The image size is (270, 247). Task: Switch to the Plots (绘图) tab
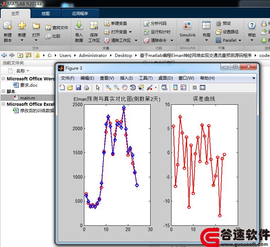pos(46,13)
